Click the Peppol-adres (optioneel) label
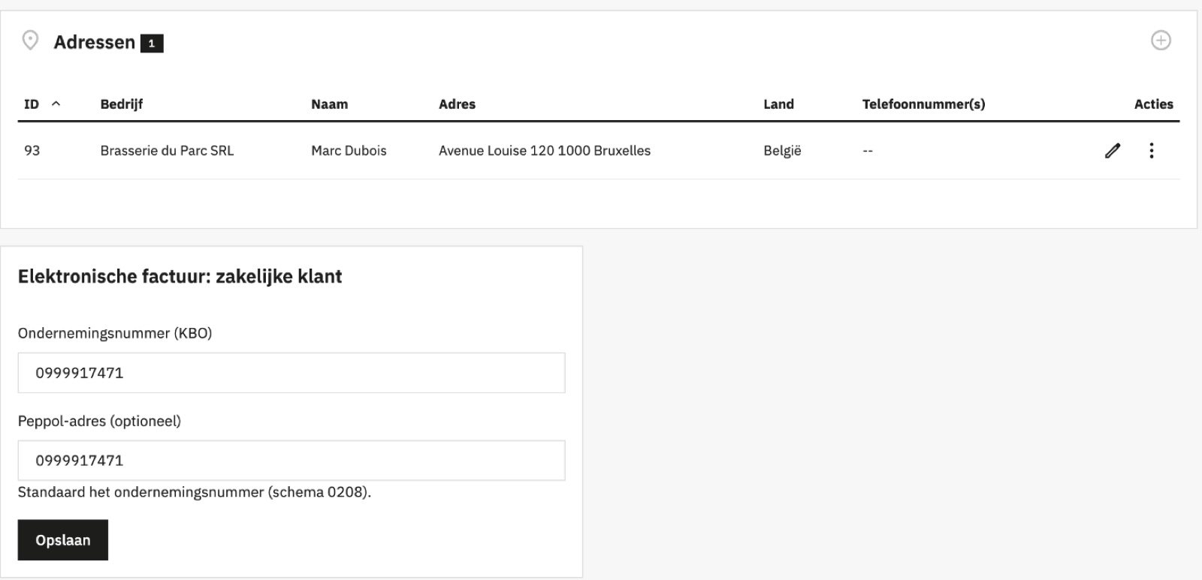 pyautogui.click(x=100, y=421)
